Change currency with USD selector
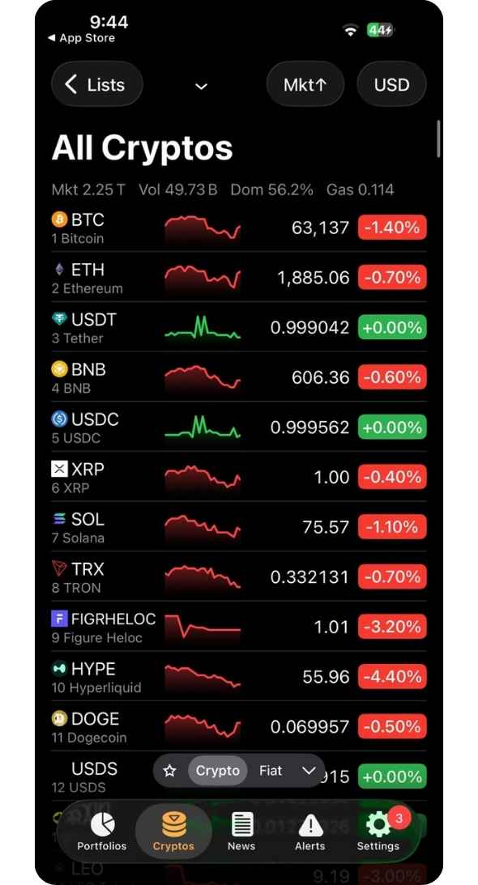The width and height of the screenshot is (478, 885). (391, 85)
